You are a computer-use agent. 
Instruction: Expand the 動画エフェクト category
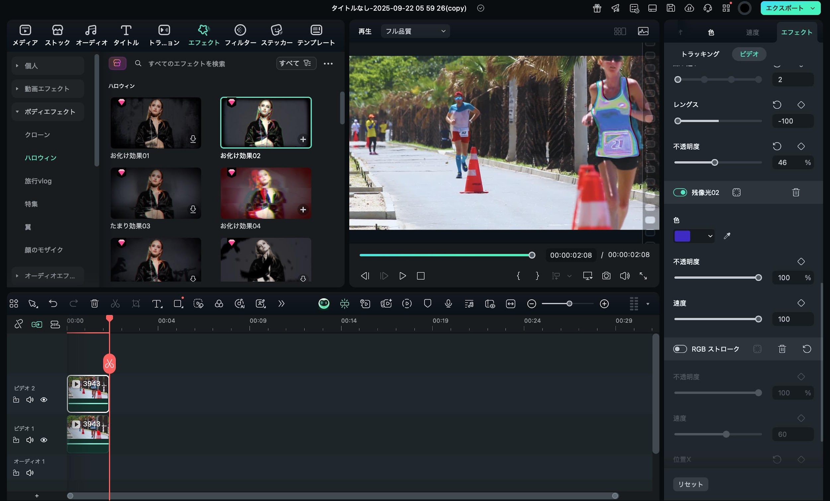point(47,89)
